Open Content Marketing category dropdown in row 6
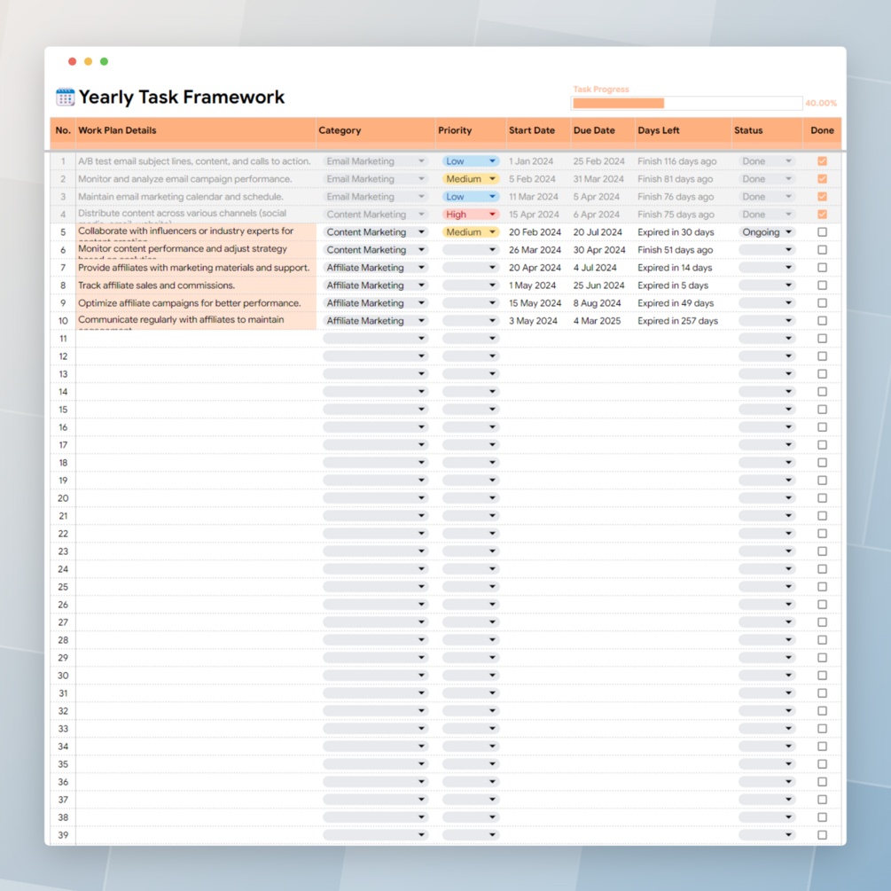This screenshot has width=891, height=891. pos(376,249)
